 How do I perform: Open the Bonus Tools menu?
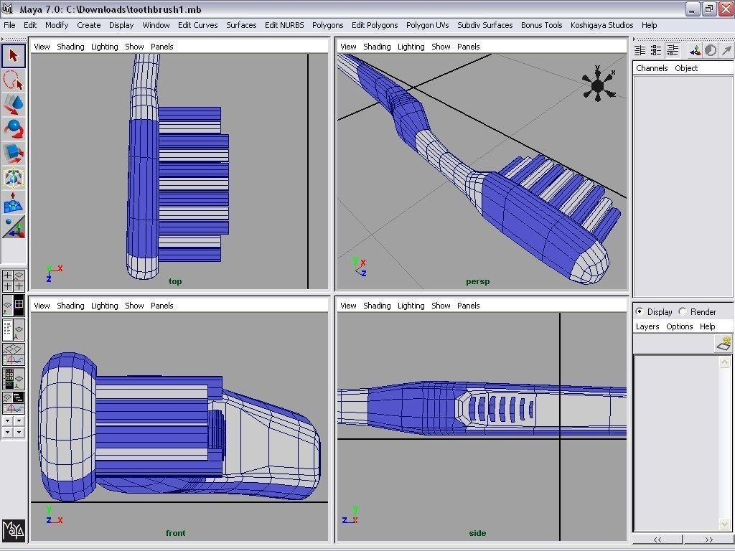point(541,25)
